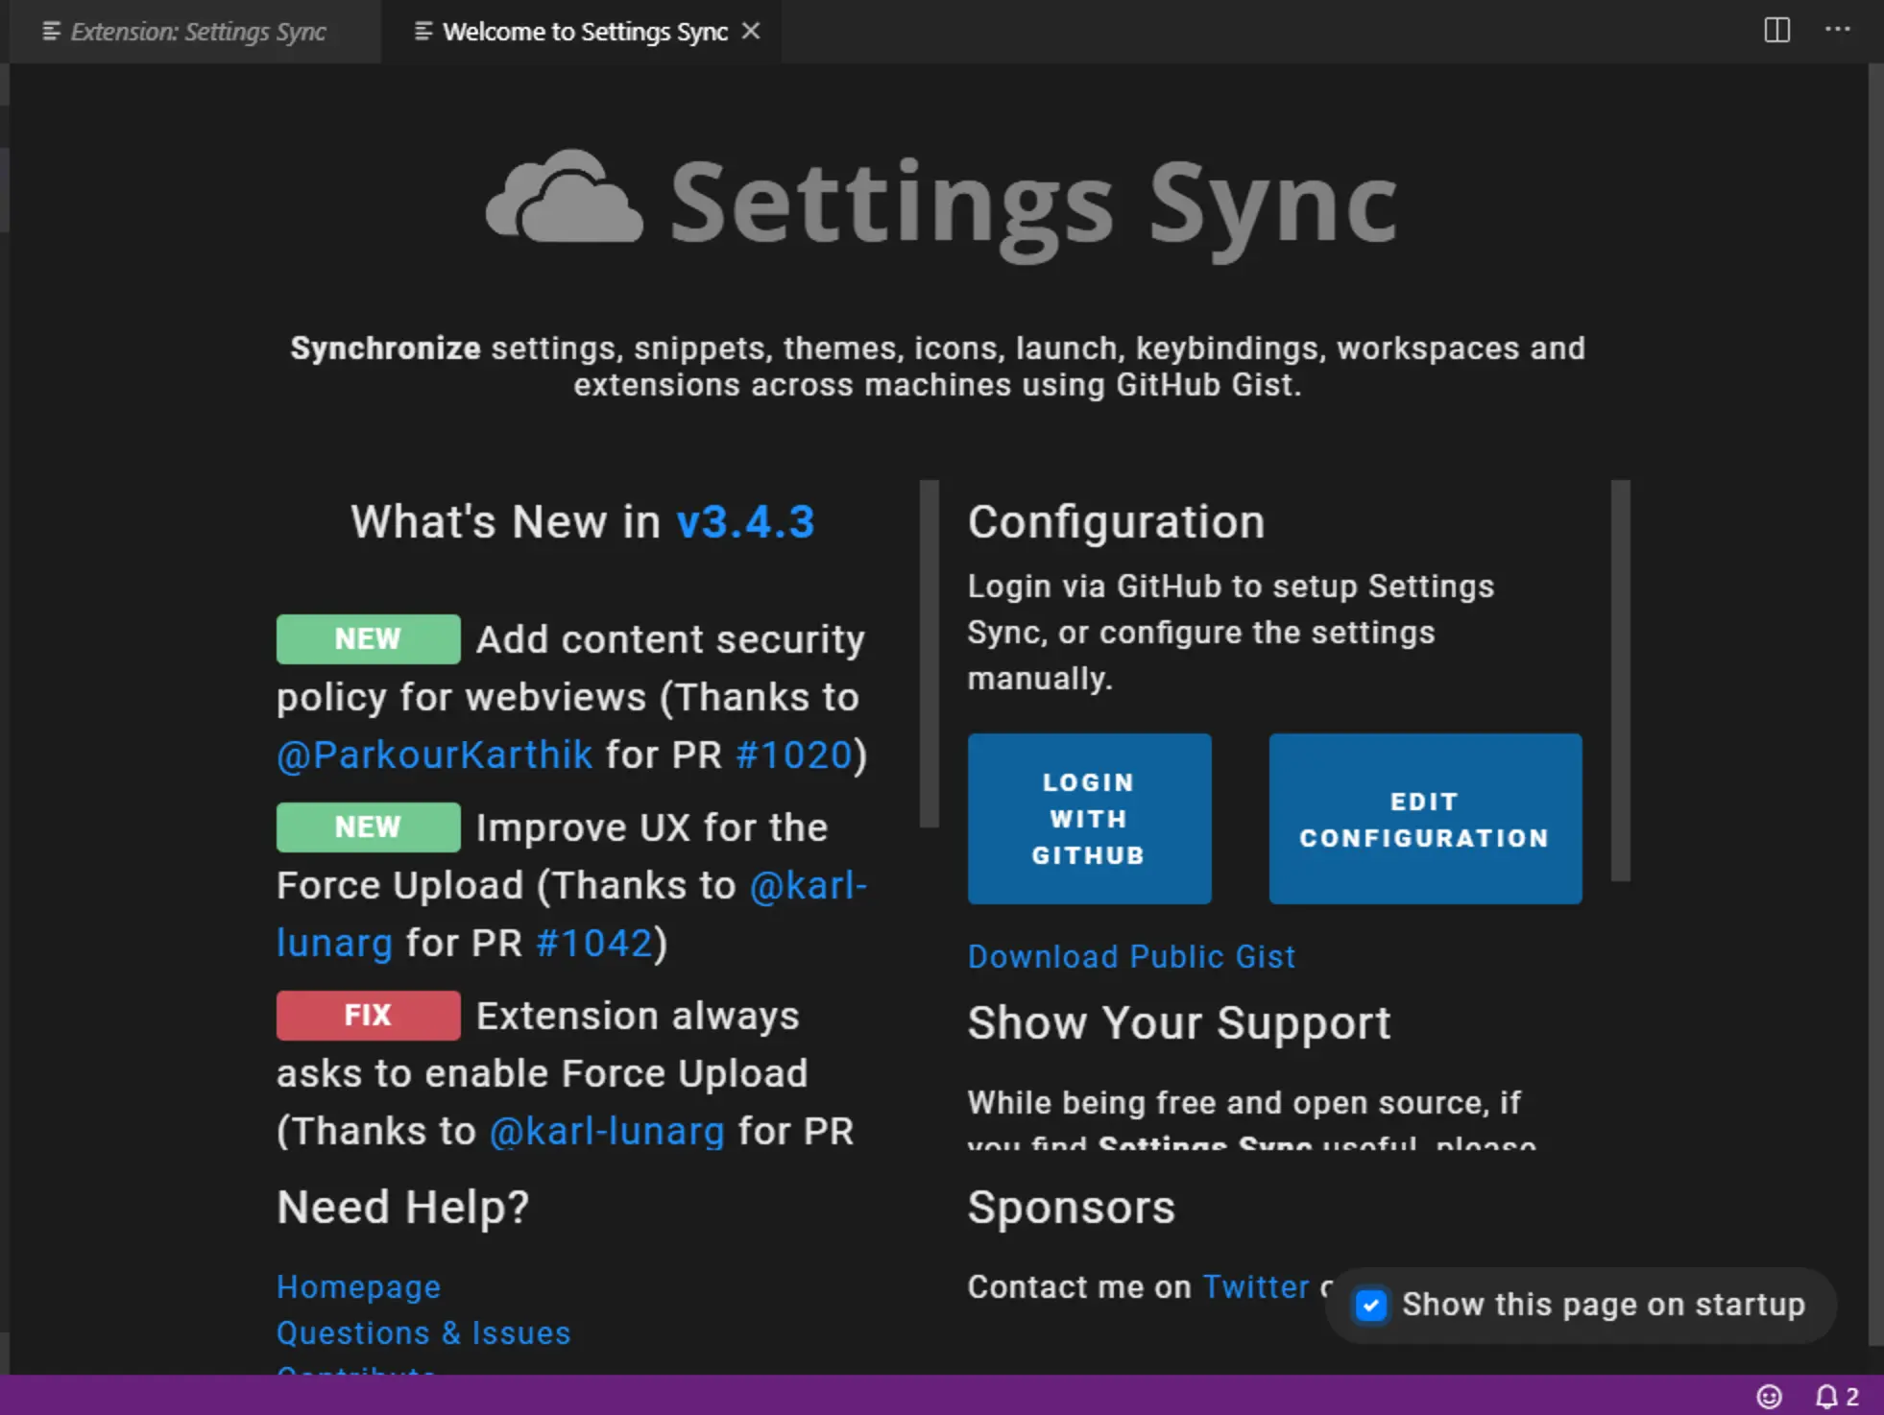
Task: Open the Questions & Issues link
Action: 423,1332
